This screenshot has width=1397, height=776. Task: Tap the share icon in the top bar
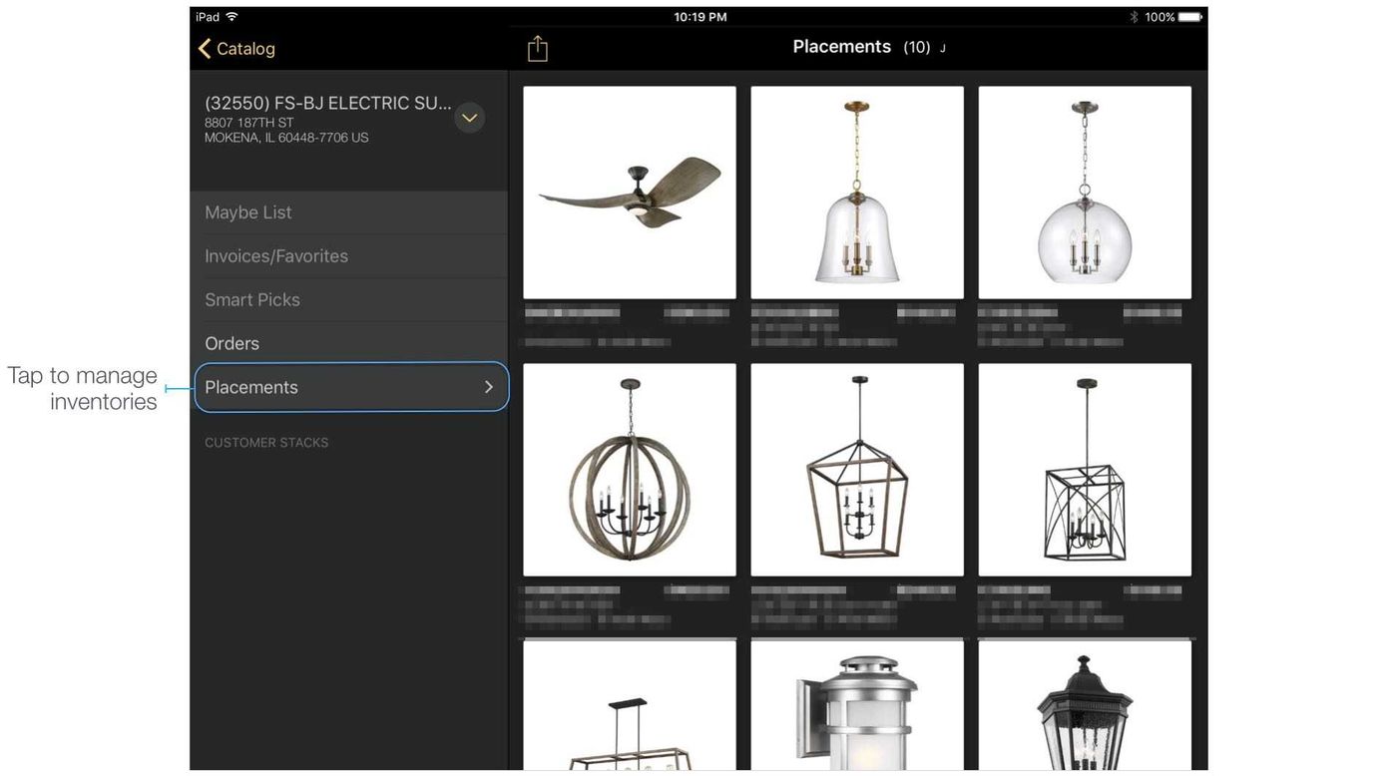click(538, 48)
